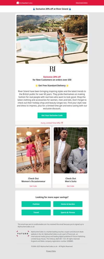
Task: Click the Get Your Exclusive Code button
Action: 52,115
